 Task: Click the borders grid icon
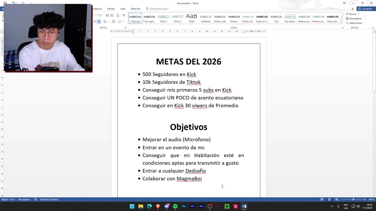tap(120, 21)
